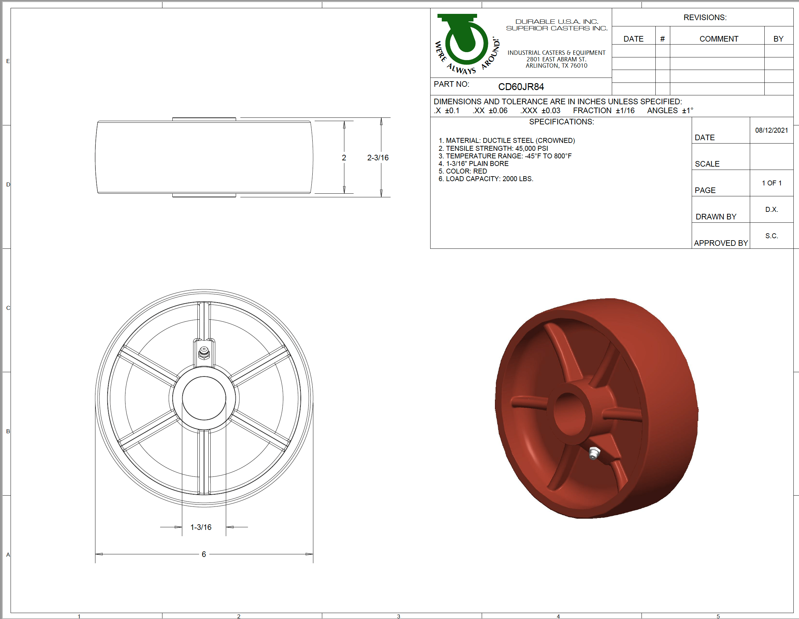Click the grease fitting in the front view
799x619 pixels.
[204, 353]
